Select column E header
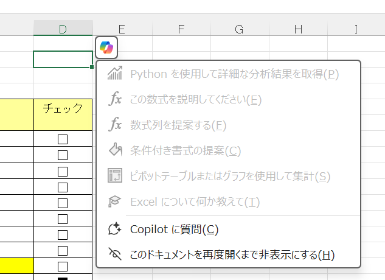 click(122, 28)
